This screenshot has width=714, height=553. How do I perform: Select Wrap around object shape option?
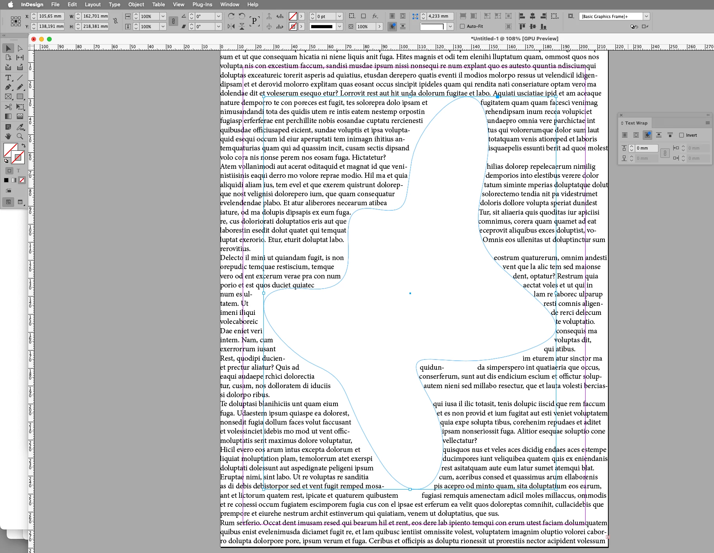coord(647,135)
